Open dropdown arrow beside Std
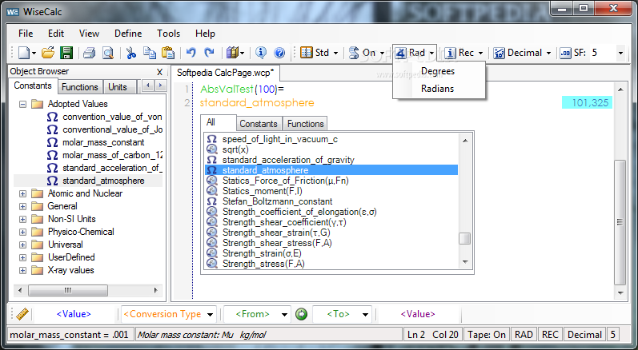 [335, 54]
